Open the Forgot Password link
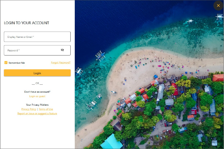This screenshot has width=224, height=149. pyautogui.click(x=61, y=63)
